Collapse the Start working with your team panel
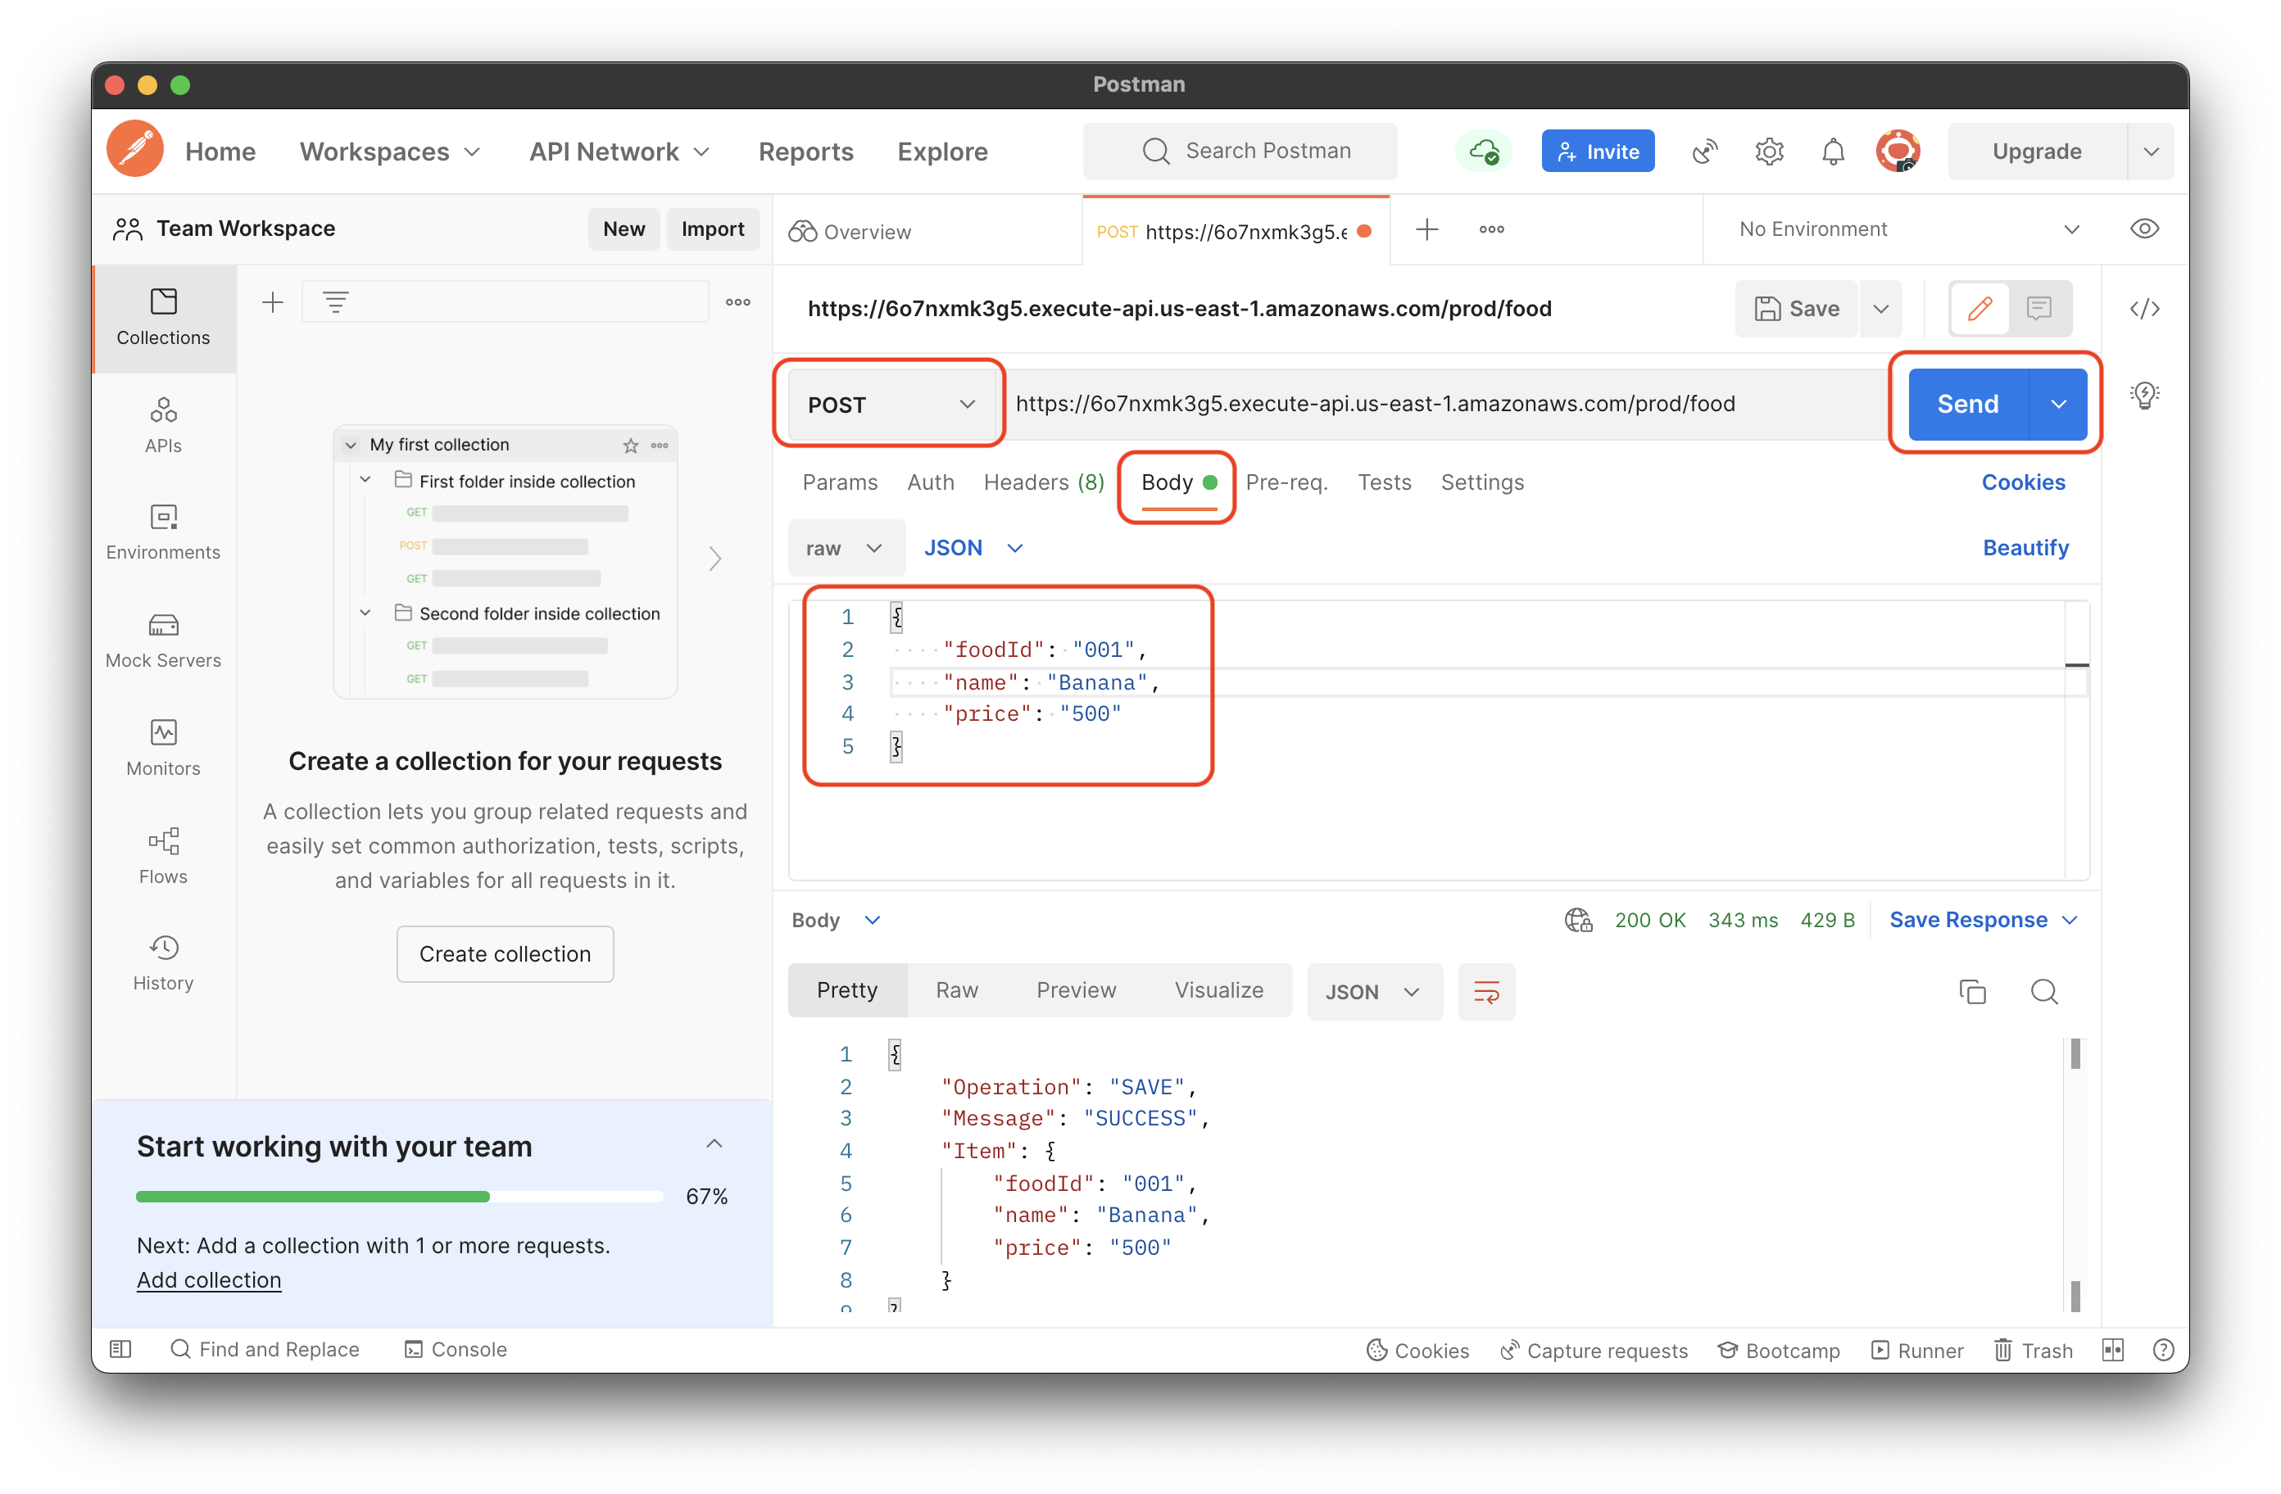The height and width of the screenshot is (1494, 2281). [x=714, y=1144]
